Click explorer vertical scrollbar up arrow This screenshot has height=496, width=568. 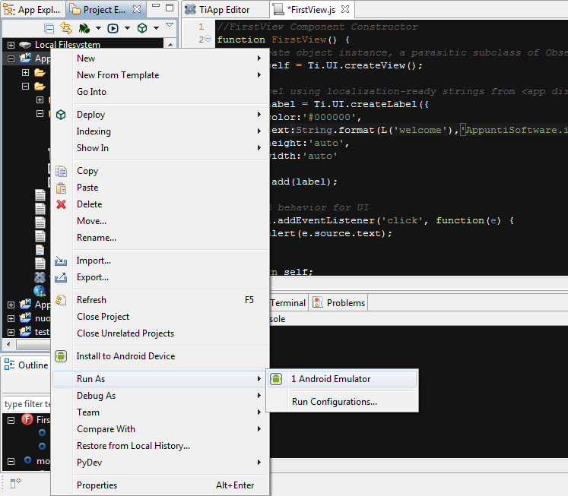click(170, 44)
